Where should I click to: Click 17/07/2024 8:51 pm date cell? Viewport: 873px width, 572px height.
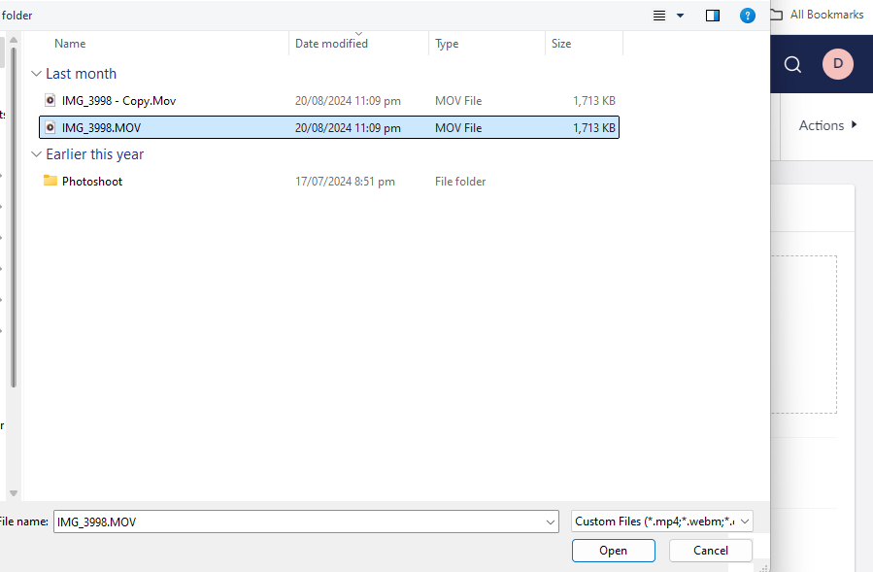pyautogui.click(x=345, y=182)
